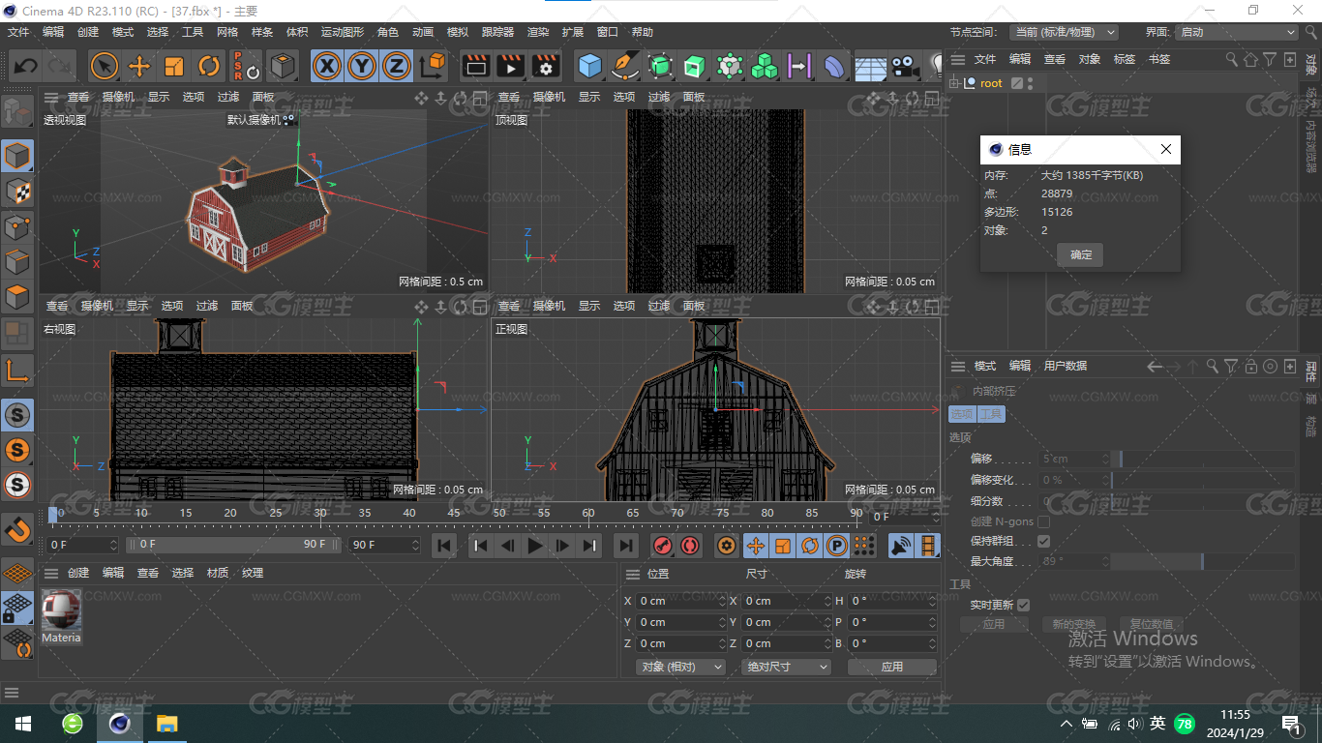
Task: Click Go to End of animation button
Action: click(626, 546)
